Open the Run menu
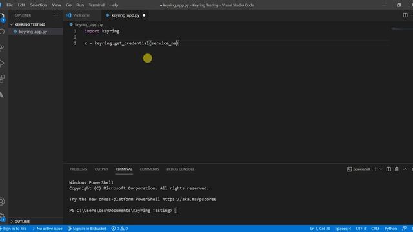The width and height of the screenshot is (413, 232). [x=80, y=5]
